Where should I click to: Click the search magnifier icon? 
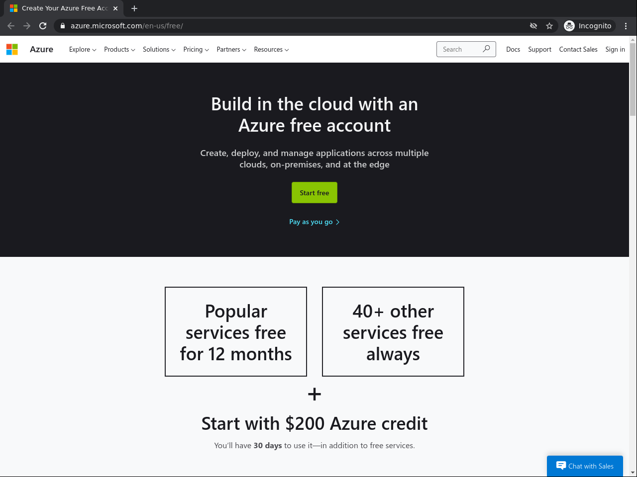(486, 49)
